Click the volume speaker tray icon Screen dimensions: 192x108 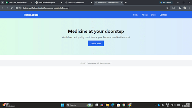click(175, 105)
